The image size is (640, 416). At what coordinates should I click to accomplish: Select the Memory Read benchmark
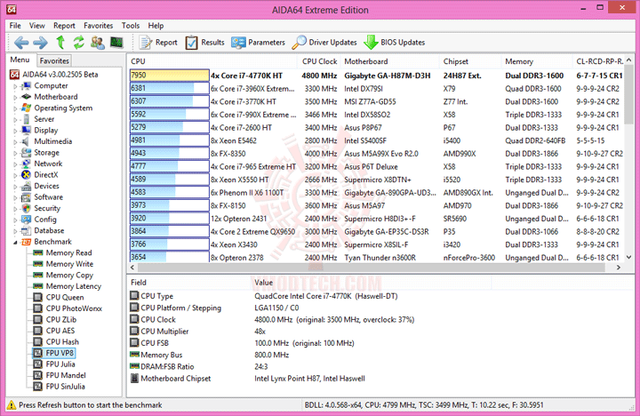pos(68,252)
